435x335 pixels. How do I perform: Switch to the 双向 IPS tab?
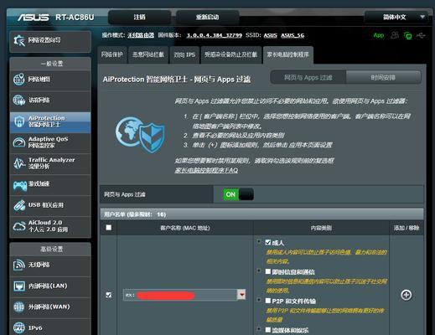click(184, 54)
